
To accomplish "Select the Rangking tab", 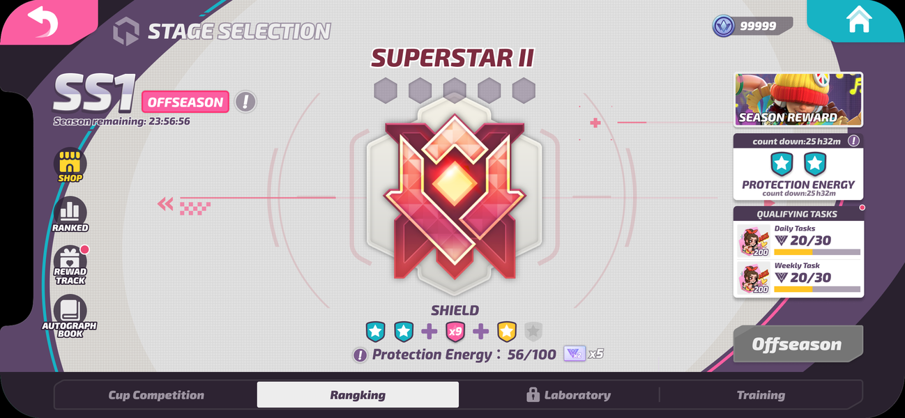I will pos(358,395).
